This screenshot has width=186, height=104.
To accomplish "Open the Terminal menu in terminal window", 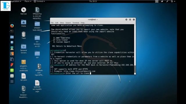I will point(76,23).
